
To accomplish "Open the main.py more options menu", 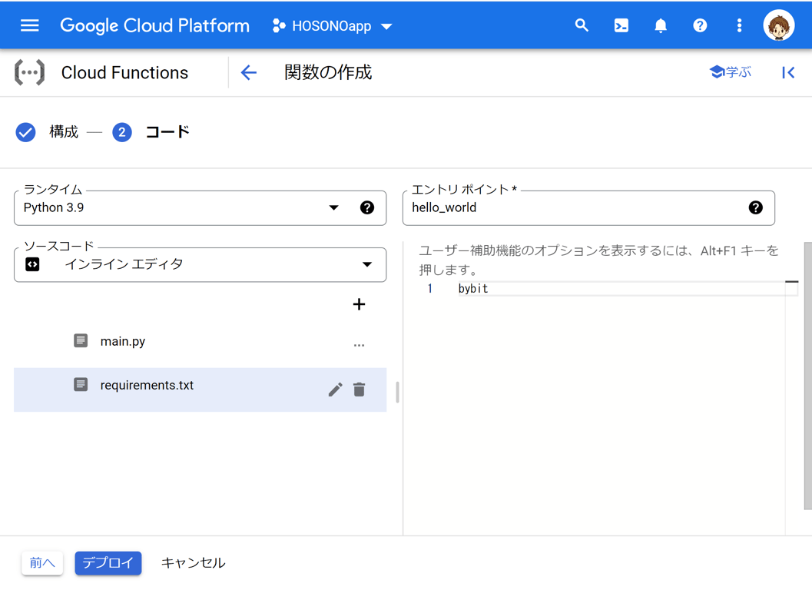I will [x=359, y=345].
